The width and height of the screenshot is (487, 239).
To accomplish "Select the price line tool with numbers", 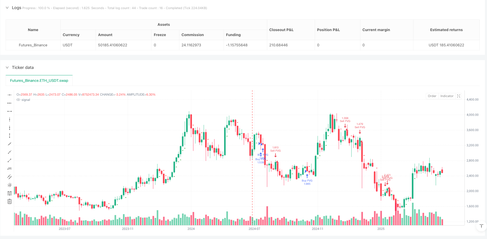I will pyautogui.click(x=10, y=168).
